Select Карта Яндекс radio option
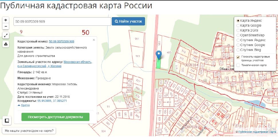278x137 pixels. tap(238, 21)
